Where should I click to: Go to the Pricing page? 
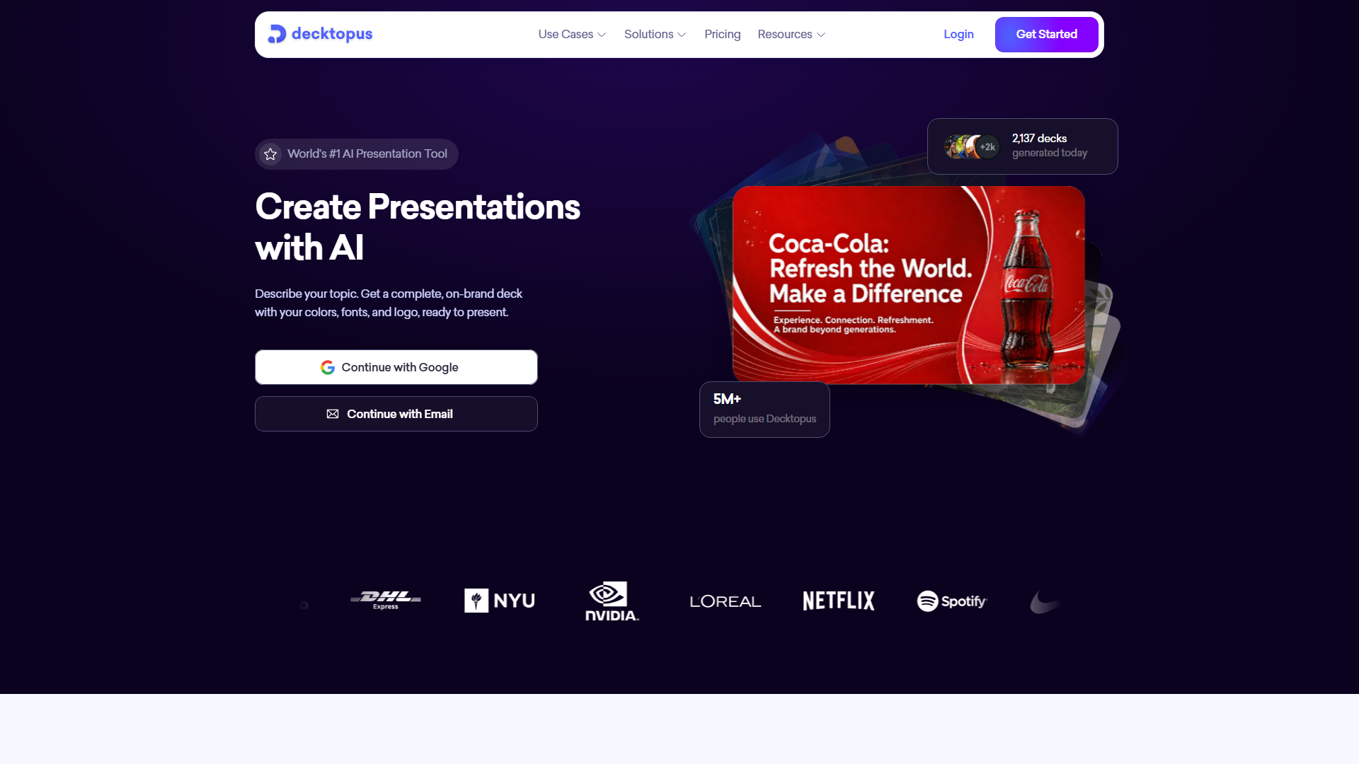pos(722,34)
